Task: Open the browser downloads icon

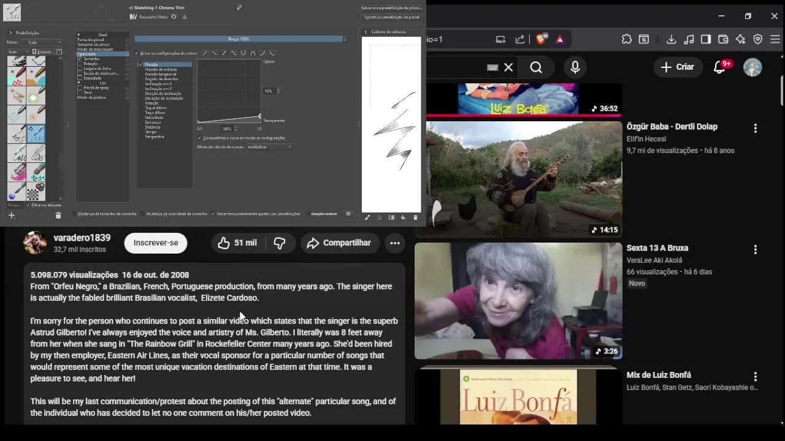Action: pos(671,39)
